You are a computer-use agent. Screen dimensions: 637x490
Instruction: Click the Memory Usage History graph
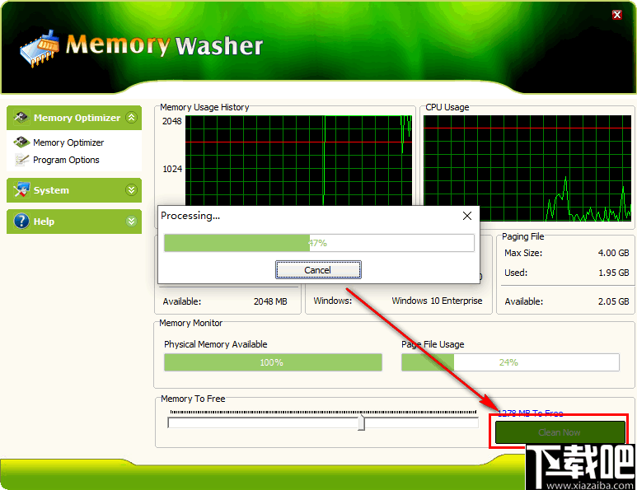point(298,161)
